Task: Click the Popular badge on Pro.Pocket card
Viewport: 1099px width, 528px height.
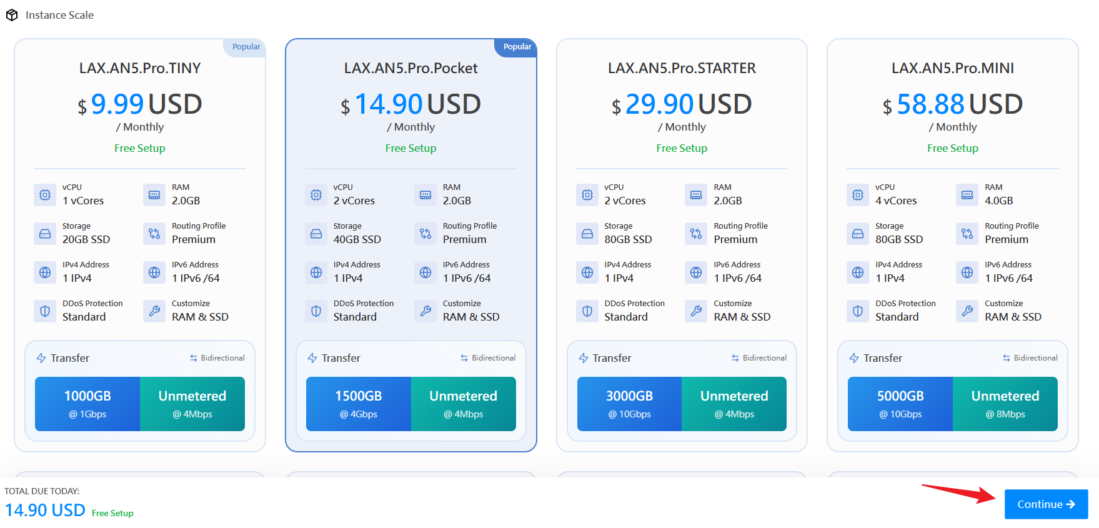Action: [517, 47]
